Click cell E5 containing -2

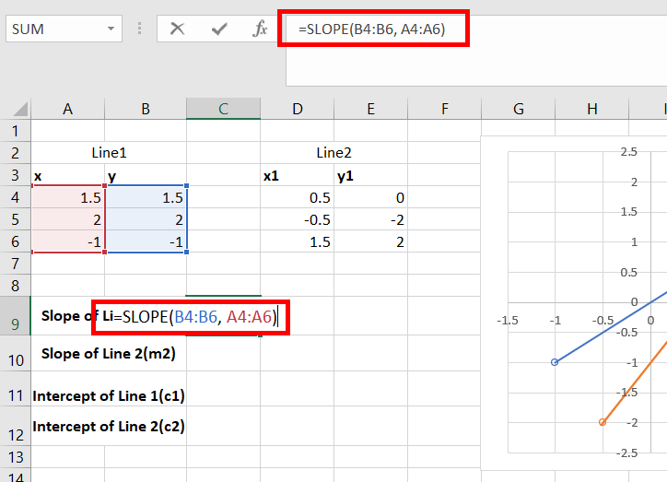pos(371,219)
